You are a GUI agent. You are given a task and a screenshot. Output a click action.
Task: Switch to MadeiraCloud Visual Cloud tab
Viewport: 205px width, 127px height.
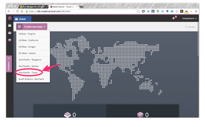(x=63, y=7)
